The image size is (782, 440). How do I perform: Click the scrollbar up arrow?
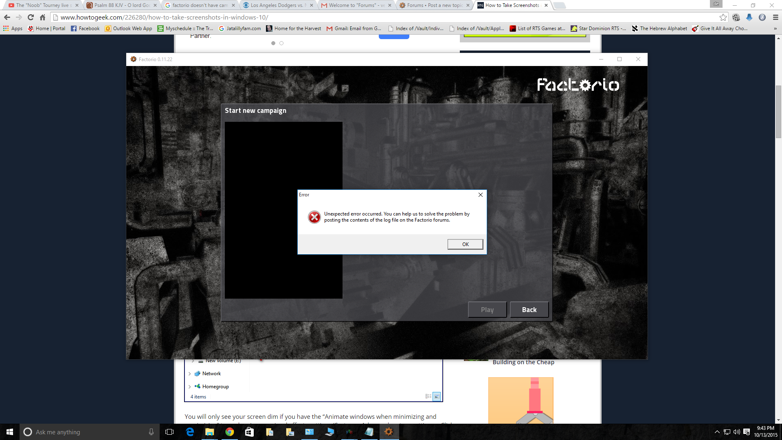click(778, 38)
